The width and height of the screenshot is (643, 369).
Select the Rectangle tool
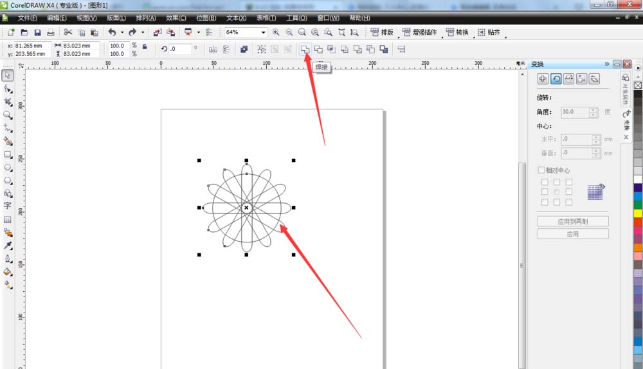[7, 154]
